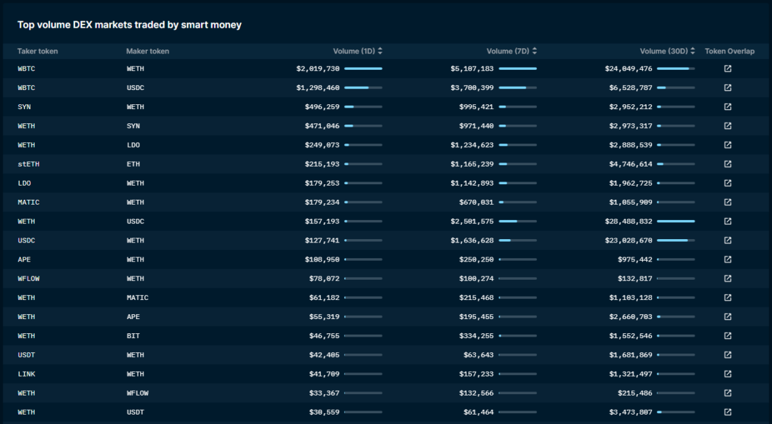Click the stETH taker token
This screenshot has height=424, width=772.
point(28,164)
